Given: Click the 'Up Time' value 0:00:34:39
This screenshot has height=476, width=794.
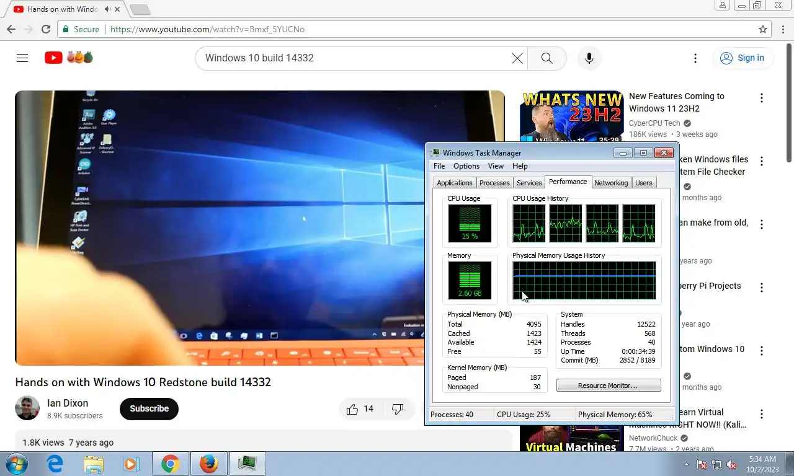Looking at the screenshot, I should coord(638,351).
